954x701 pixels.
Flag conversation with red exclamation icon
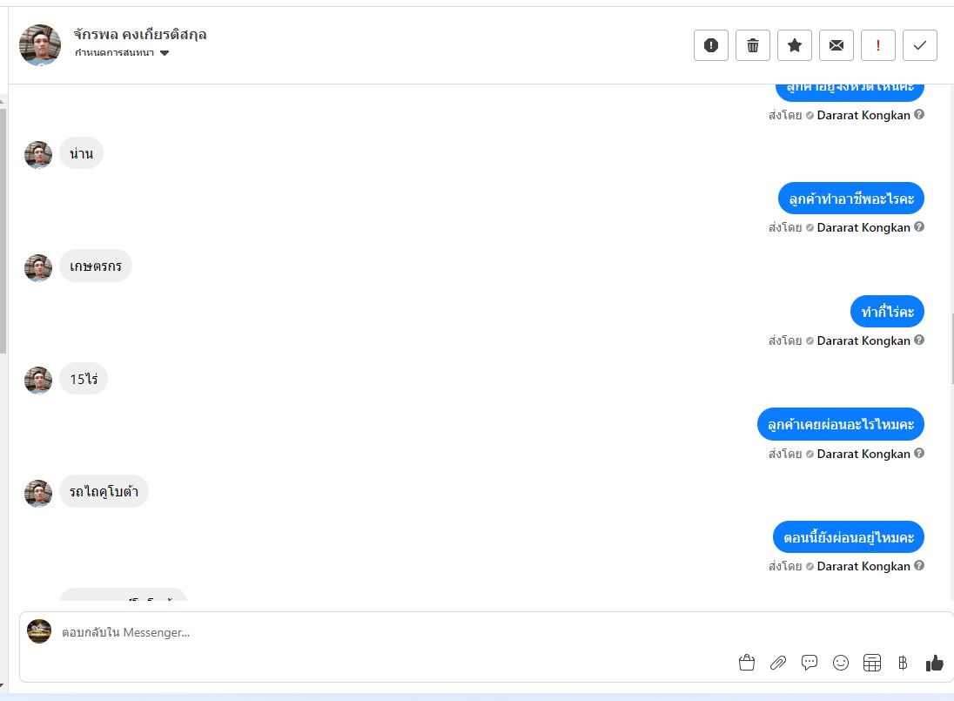point(878,45)
